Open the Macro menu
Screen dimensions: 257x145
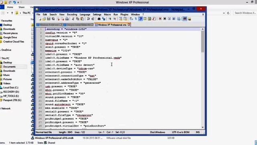pyautogui.click(x=107, y=14)
